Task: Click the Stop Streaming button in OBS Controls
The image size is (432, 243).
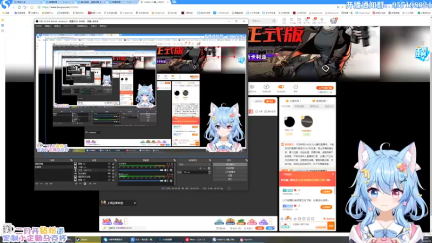Action: click(230, 165)
